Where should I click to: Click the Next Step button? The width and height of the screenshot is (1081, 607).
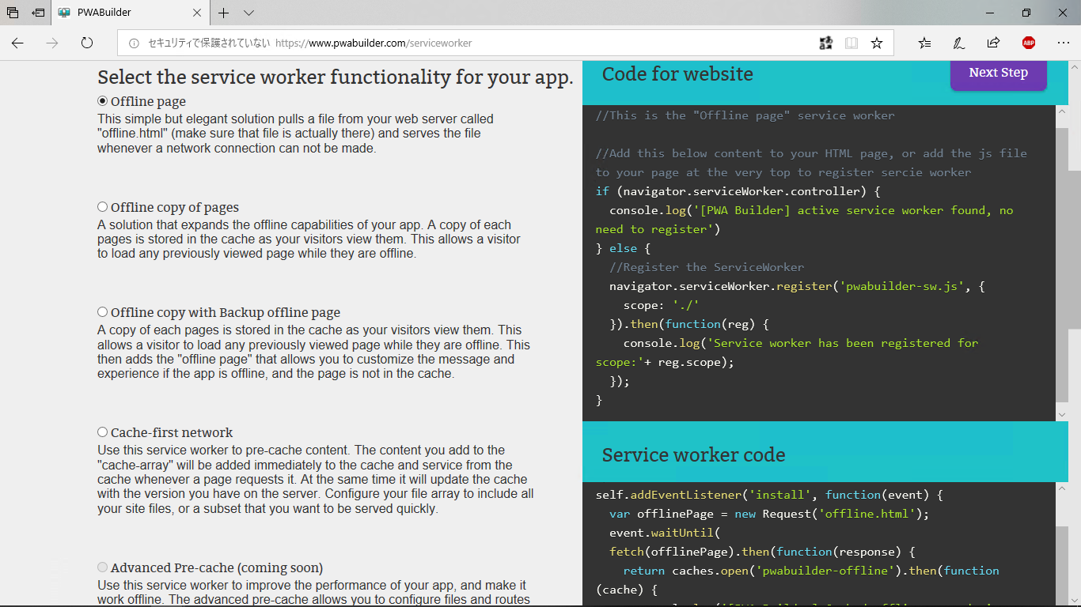pos(999,73)
